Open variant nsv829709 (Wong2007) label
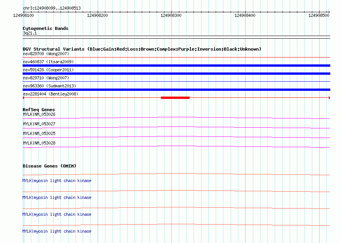This screenshot has height=243, width=341. point(46,54)
